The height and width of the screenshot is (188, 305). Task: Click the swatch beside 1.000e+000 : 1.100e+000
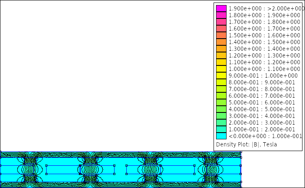pyautogui.click(x=221, y=69)
